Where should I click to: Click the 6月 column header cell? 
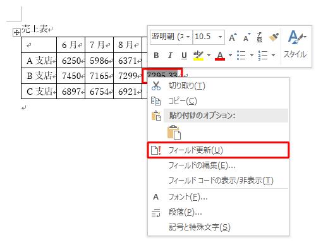pos(71,45)
